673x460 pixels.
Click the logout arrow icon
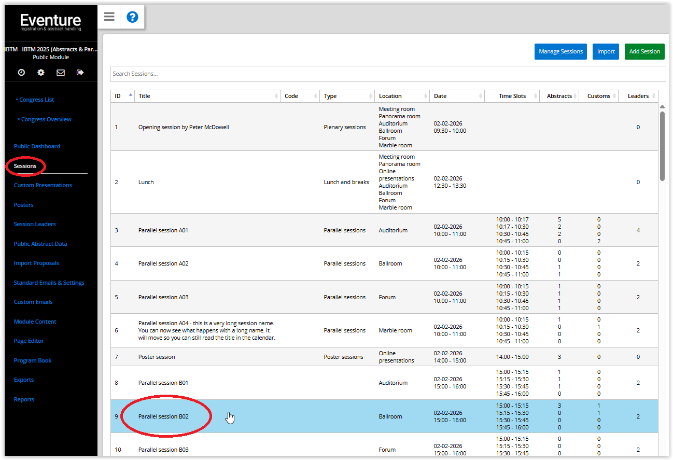[80, 73]
